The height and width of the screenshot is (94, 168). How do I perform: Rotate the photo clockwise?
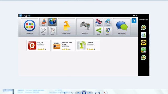coord(99,93)
